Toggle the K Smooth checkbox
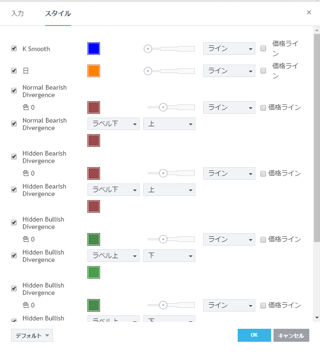Image resolution: width=320 pixels, height=352 pixels. coord(14,49)
